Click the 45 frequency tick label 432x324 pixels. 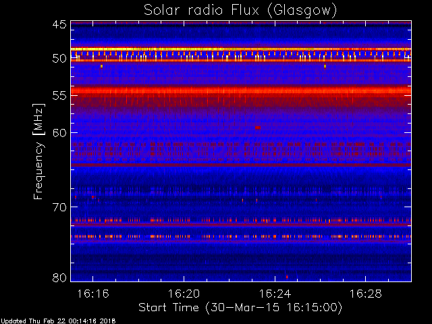click(59, 24)
